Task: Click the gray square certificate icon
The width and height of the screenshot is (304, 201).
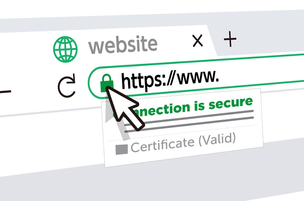Action: tap(122, 149)
